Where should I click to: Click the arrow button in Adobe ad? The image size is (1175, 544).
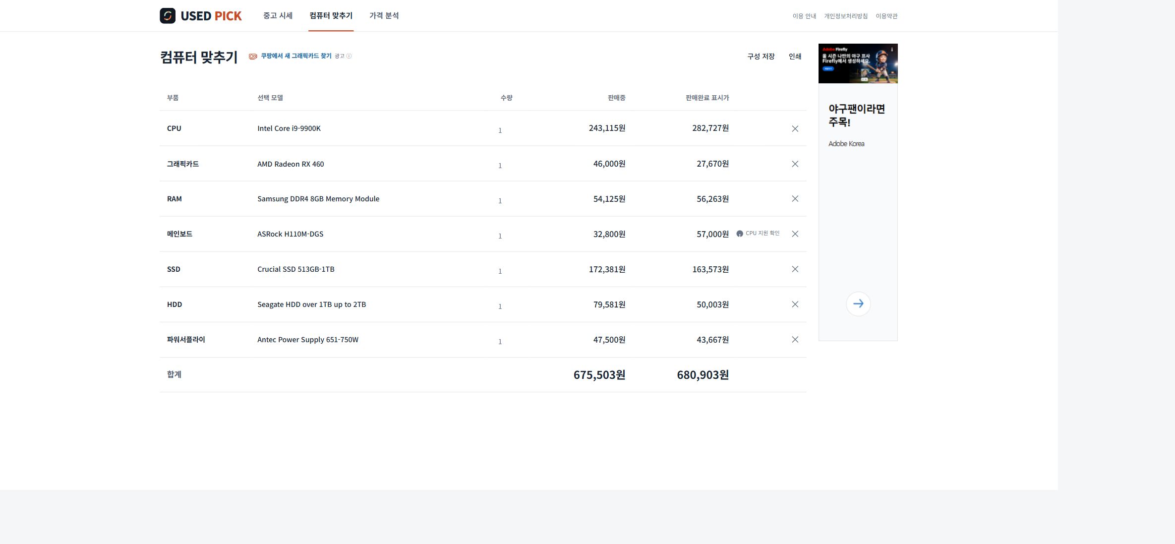[858, 304]
